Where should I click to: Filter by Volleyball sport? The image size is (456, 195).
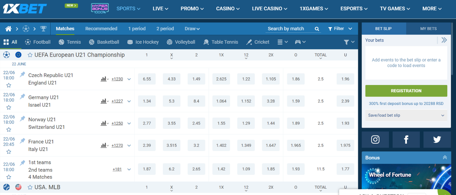coord(181,42)
